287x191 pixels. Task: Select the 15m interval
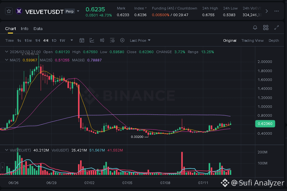(x=28, y=40)
